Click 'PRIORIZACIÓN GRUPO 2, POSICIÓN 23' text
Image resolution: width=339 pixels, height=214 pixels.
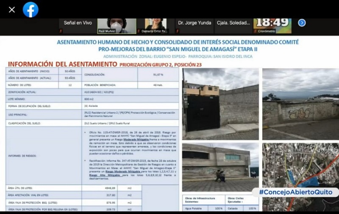coord(161,65)
